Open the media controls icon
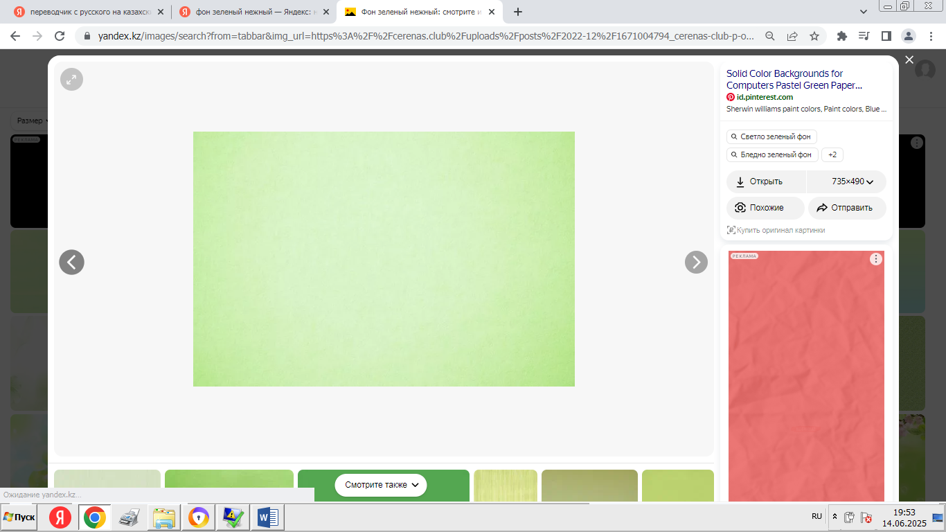946x532 pixels. pyautogui.click(x=864, y=36)
